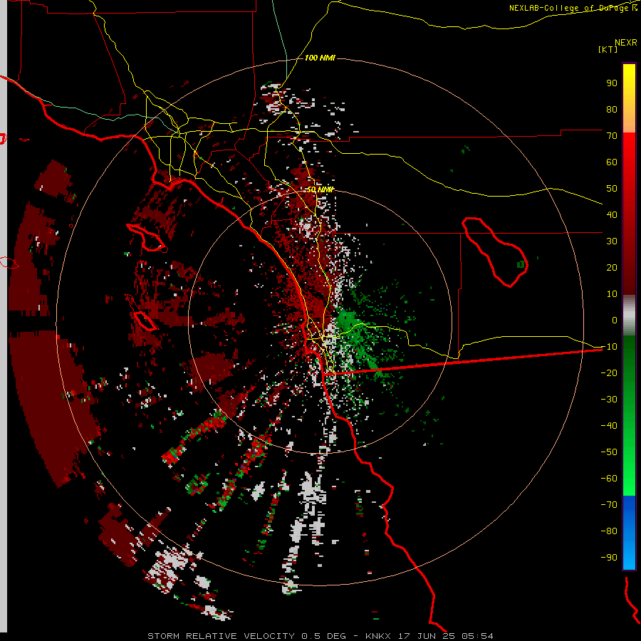Image resolution: width=641 pixels, height=641 pixels.
Task: Select the -40 scale value
Action: click(609, 426)
